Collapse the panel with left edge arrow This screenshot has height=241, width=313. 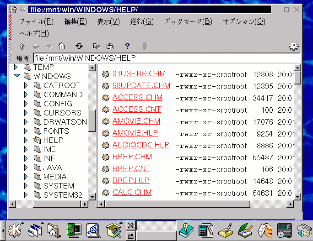click(x=3, y=231)
